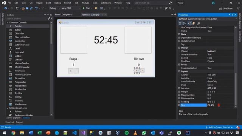Click the Save floppy disk icon
The height and width of the screenshot is (136, 242).
(x=27, y=8)
